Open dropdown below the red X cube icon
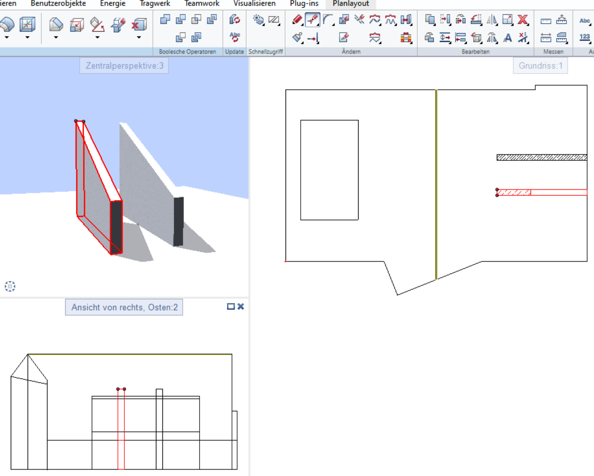 tap(139, 38)
